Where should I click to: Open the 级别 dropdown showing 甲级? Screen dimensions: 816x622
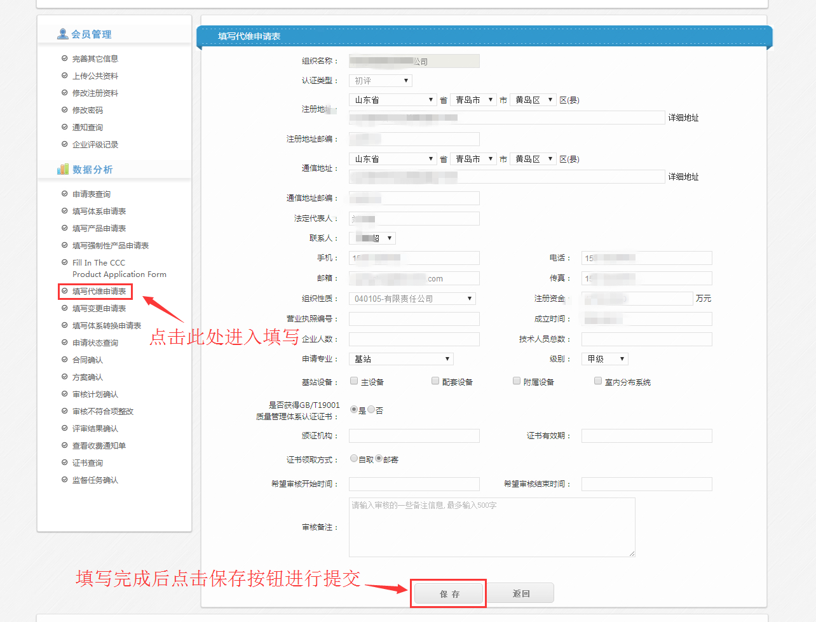pos(604,359)
